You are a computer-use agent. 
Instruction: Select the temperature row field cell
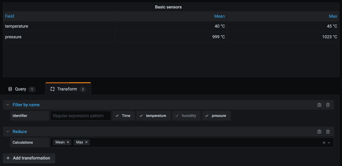(x=59, y=26)
